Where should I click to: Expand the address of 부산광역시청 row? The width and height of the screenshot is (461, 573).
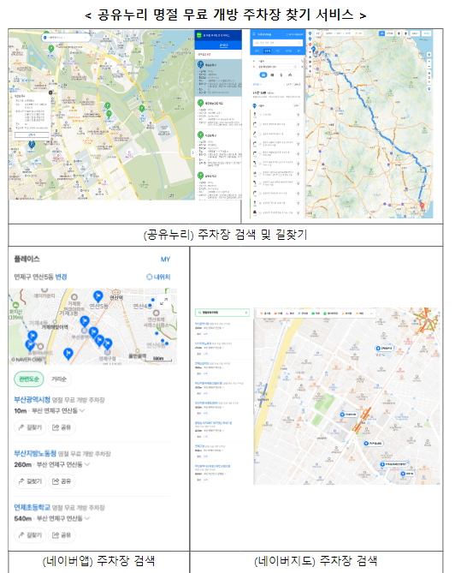coord(82,410)
